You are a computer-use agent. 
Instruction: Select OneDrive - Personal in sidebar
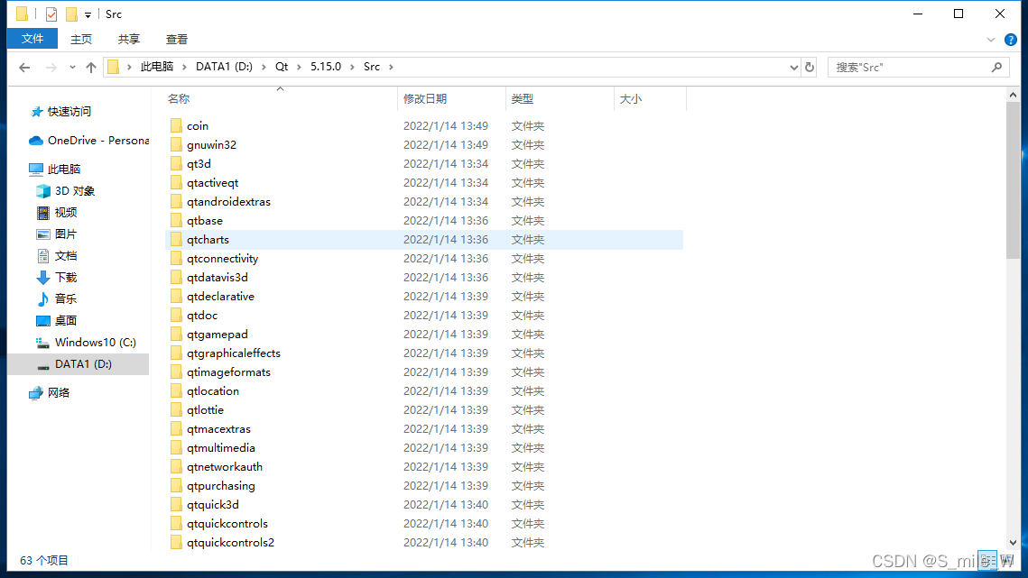89,141
